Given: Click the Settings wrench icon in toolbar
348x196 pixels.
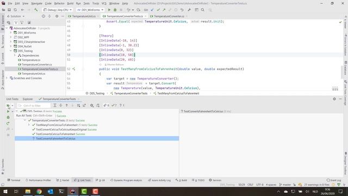Looking at the screenshot, I should point(189,10).
